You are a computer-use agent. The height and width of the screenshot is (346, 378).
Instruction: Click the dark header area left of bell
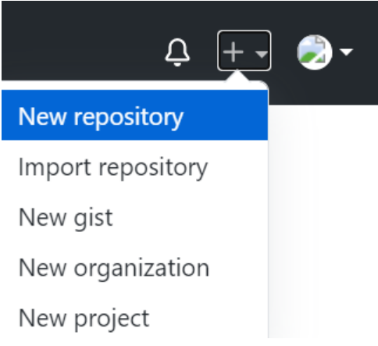coord(78,41)
